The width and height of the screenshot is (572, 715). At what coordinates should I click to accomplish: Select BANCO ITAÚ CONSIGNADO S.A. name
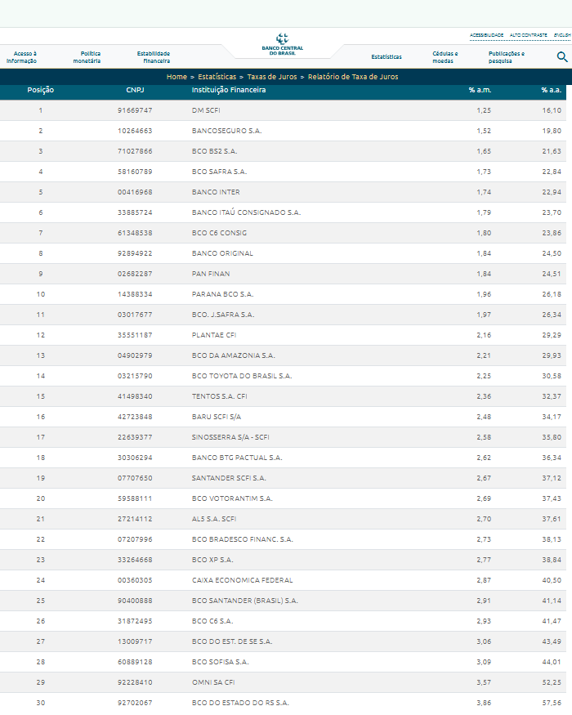tap(246, 212)
